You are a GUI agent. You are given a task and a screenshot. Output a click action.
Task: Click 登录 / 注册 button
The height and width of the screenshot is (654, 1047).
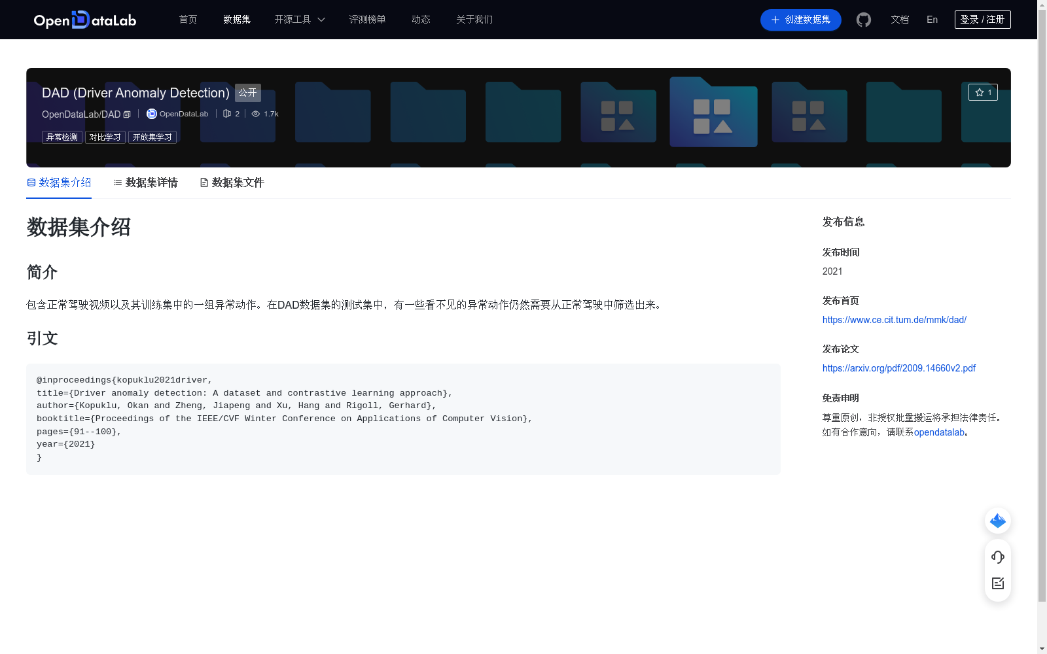point(983,20)
